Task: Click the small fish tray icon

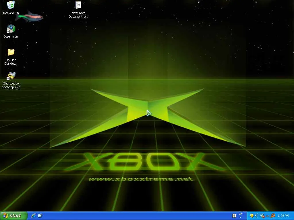Action: pos(268,216)
